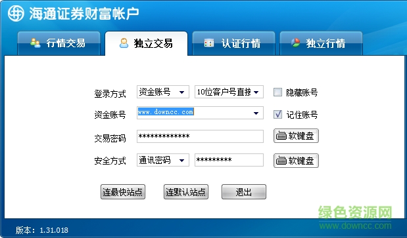Select the 独立交易 tab
This screenshot has width=407, height=238.
point(146,43)
